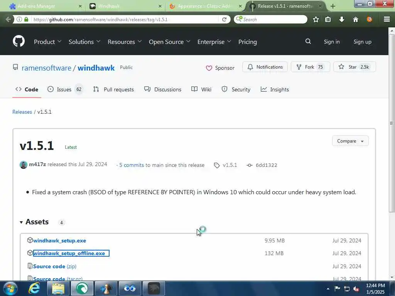Open the Insights tab
This screenshot has height=296, width=395.
275,89
